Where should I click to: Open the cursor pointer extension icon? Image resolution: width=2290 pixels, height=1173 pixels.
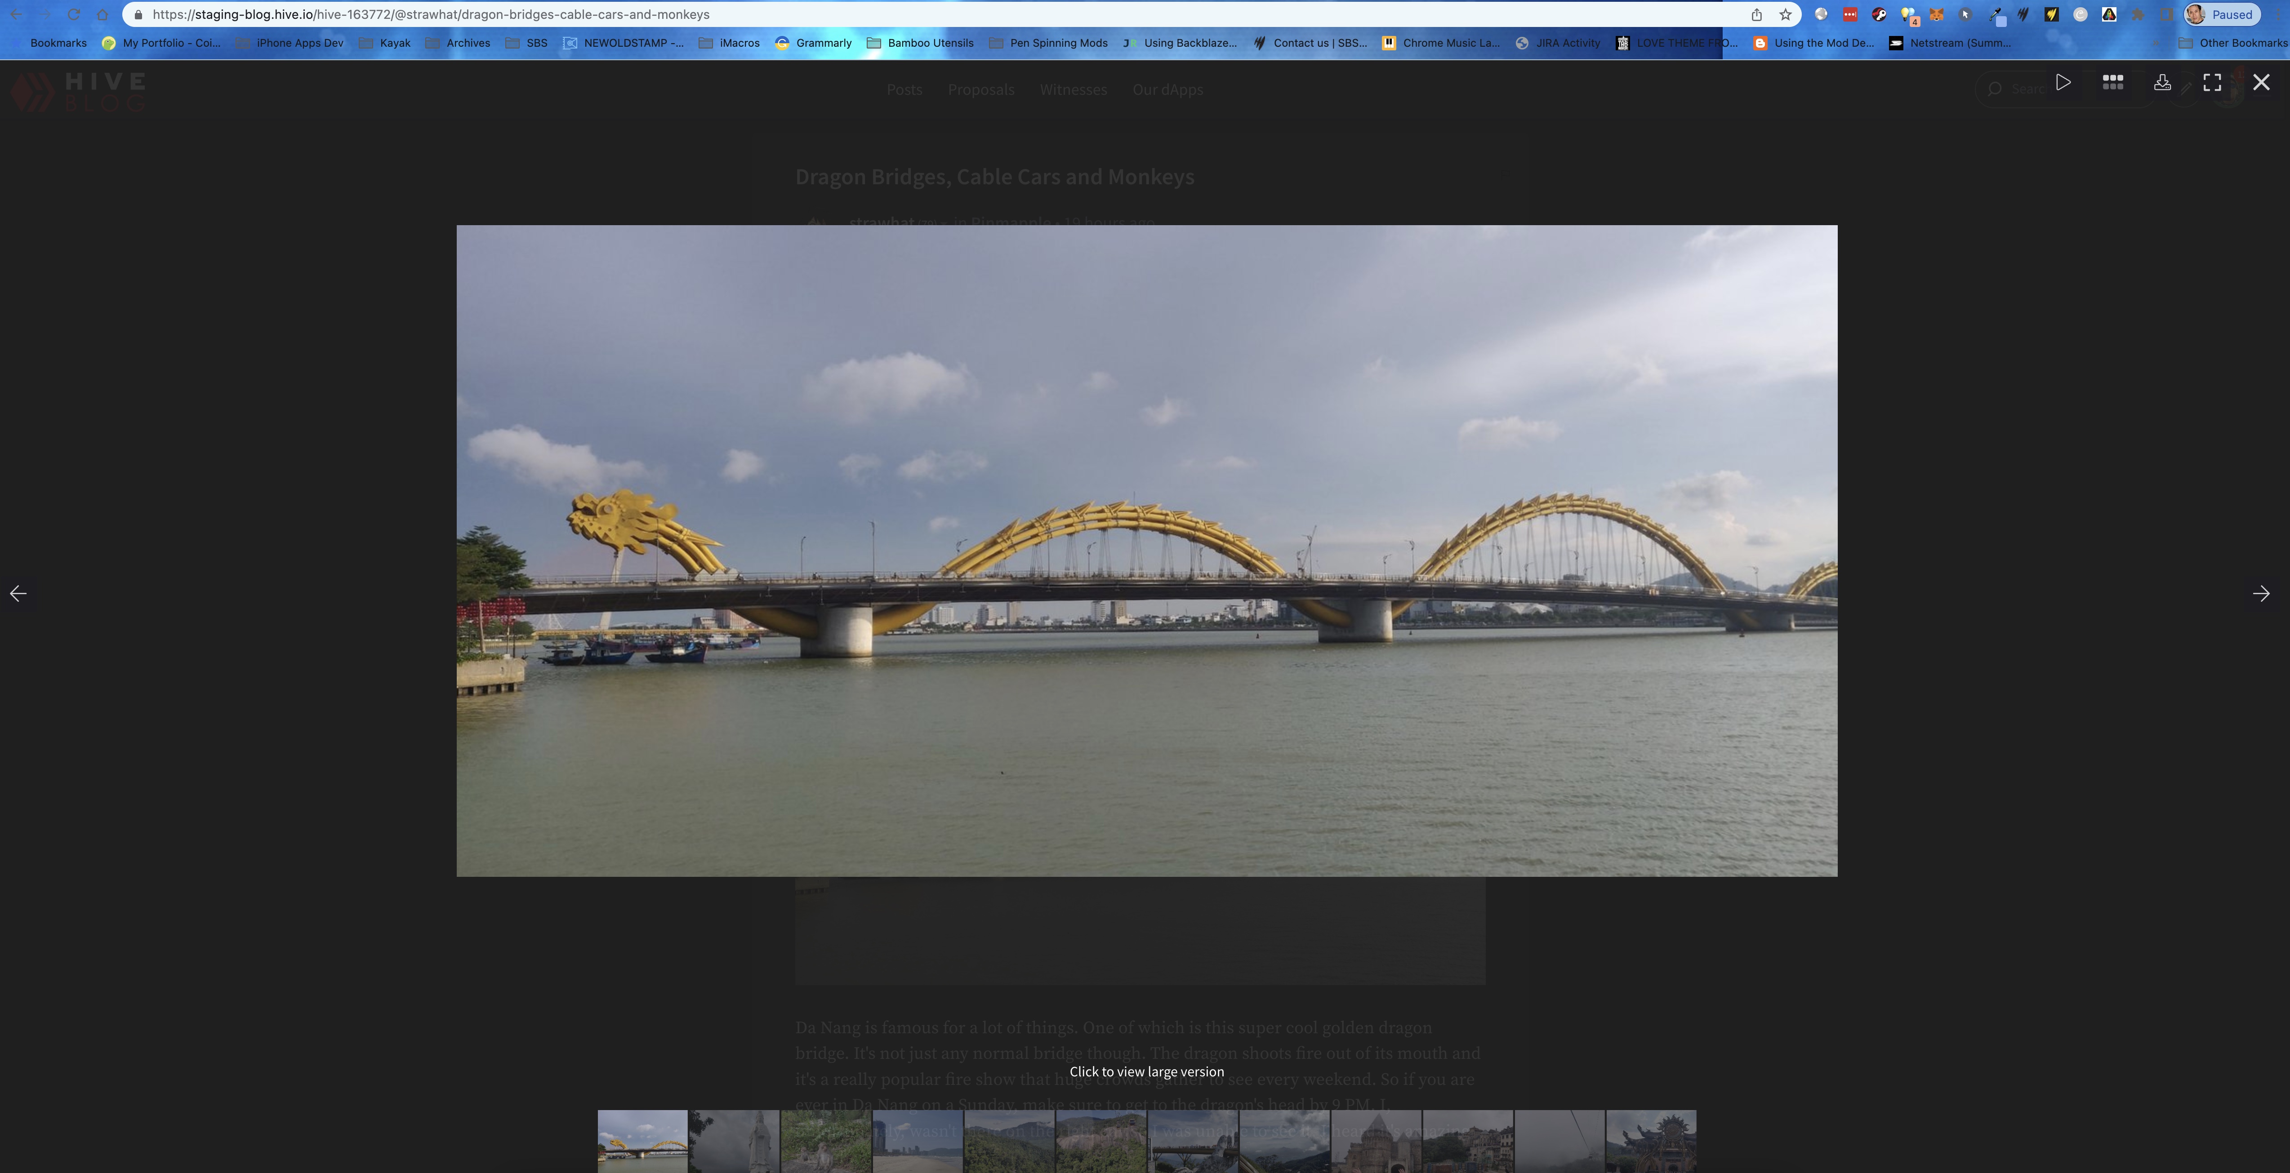coord(1965,14)
